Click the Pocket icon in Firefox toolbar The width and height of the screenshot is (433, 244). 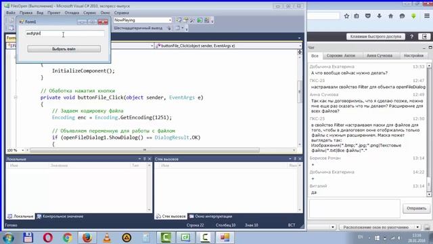click(x=368, y=16)
